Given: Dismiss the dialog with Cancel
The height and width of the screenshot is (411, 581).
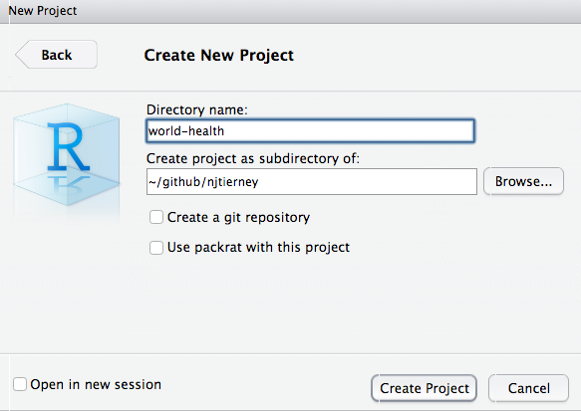Looking at the screenshot, I should click(528, 388).
